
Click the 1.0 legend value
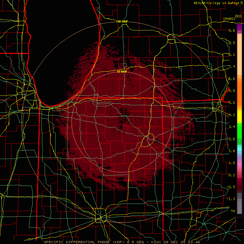(x=232, y=163)
